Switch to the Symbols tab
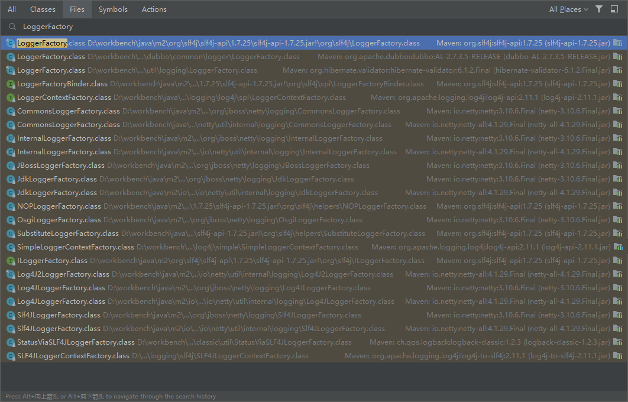Viewport: 628px width, 402px height. click(x=113, y=9)
